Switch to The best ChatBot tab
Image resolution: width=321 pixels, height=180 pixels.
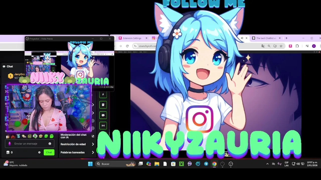(266, 38)
